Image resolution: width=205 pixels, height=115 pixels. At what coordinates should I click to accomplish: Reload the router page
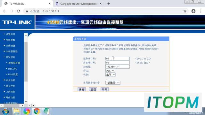click(19, 11)
